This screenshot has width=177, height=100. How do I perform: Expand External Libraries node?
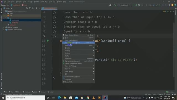pyautogui.click(x=4, y=27)
